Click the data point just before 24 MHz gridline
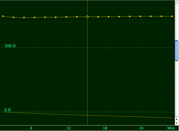Screen dimensions: 179x131 pyautogui.click(x=140, y=16)
